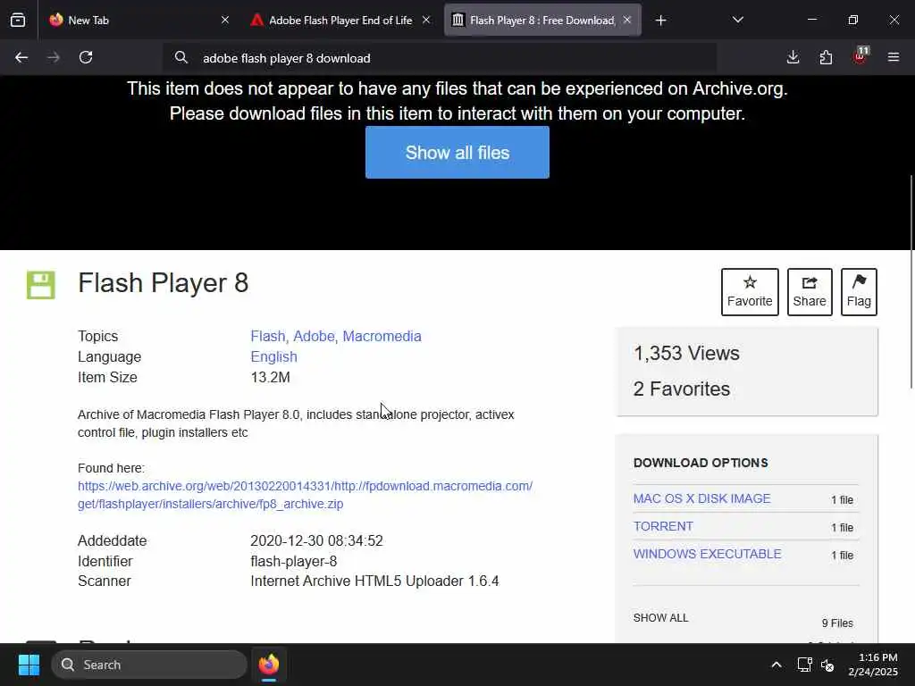Show hidden system tray icons
Screen dimensions: 915x686
pos(776,665)
